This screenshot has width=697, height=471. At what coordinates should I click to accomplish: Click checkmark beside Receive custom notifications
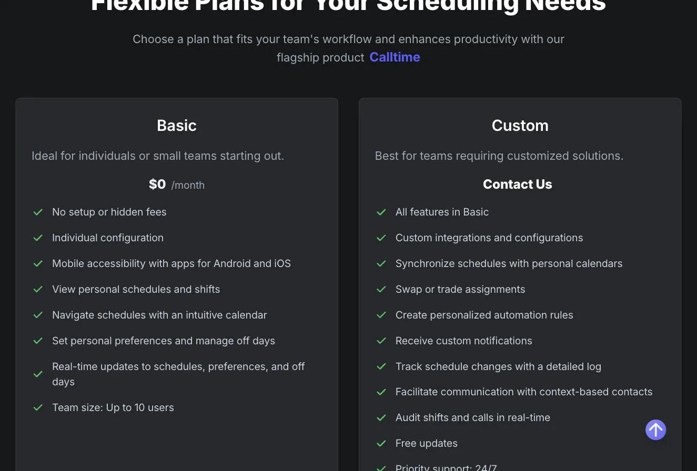click(381, 341)
